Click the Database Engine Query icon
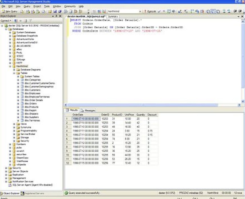The image size is (245, 199). 22,12
